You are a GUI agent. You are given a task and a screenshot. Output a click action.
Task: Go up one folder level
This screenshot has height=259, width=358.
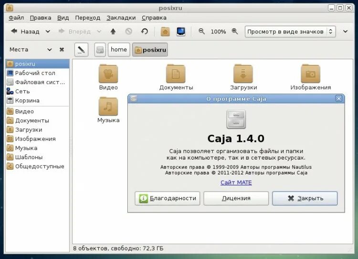point(113,32)
